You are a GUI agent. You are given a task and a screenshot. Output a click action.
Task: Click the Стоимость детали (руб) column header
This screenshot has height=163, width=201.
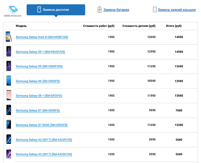pyautogui.click(x=139, y=26)
